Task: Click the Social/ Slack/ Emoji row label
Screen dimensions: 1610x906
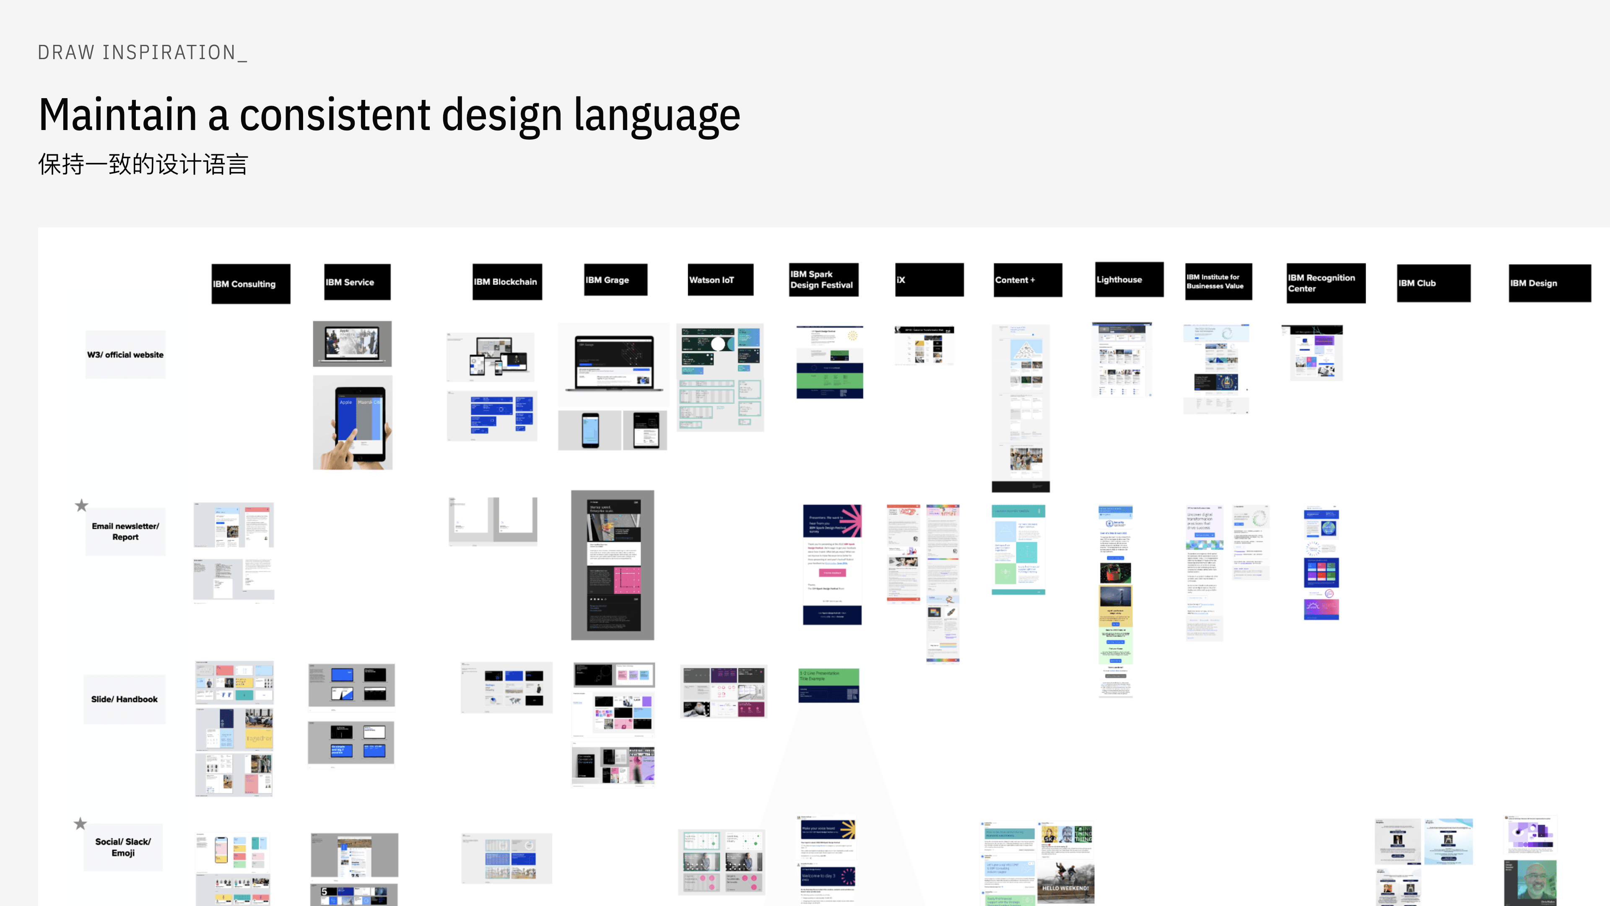Action: pyautogui.click(x=123, y=847)
